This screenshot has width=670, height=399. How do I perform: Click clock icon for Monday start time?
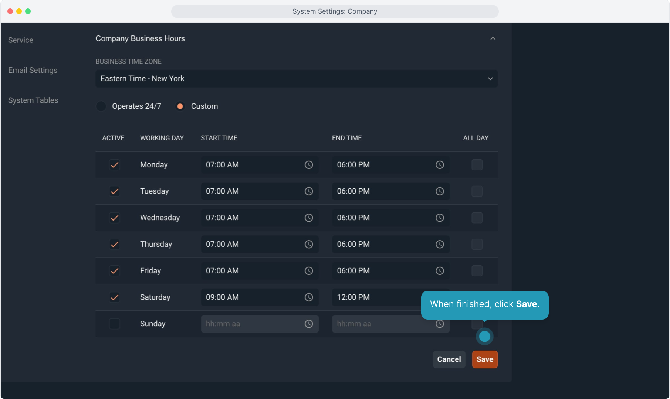point(309,165)
